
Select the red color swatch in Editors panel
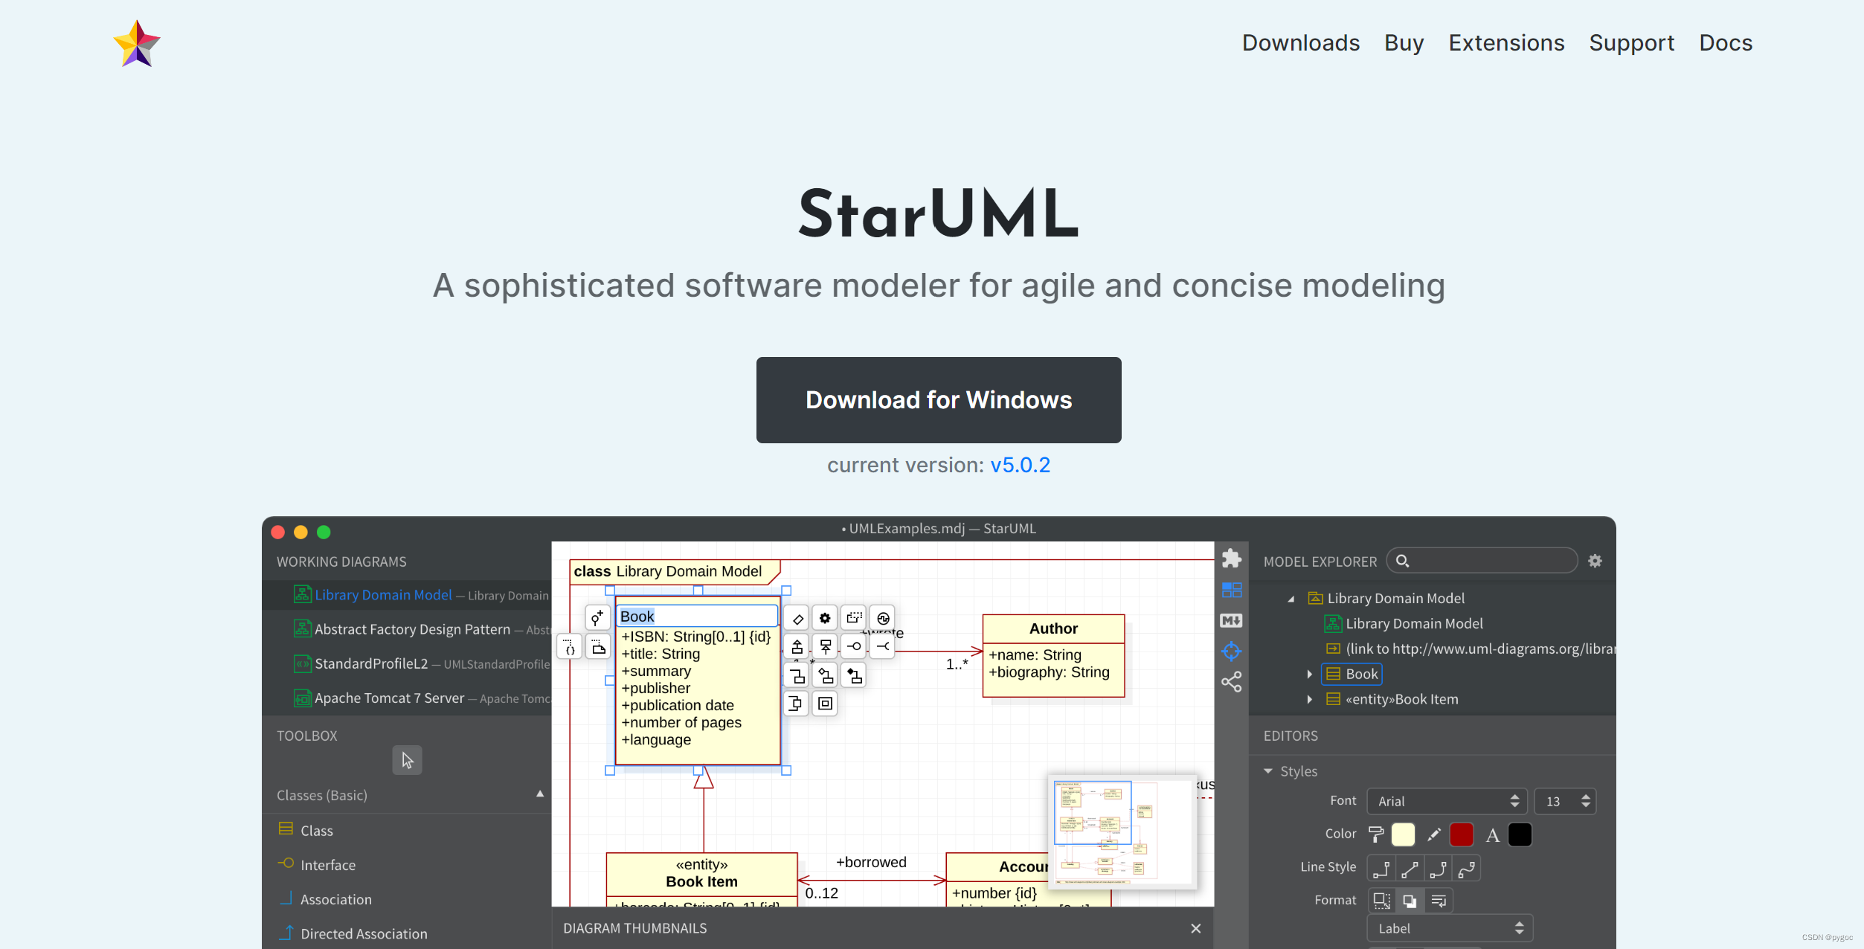click(1461, 834)
